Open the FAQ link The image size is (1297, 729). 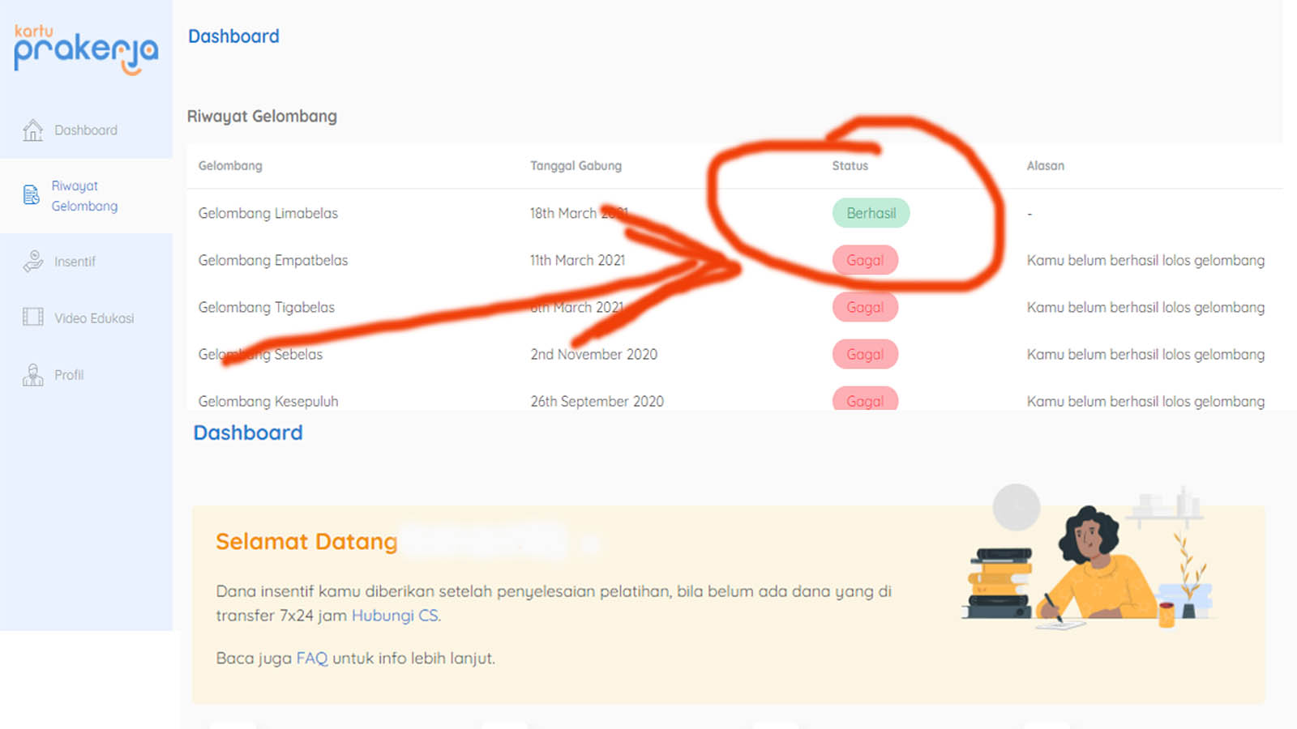(x=311, y=659)
